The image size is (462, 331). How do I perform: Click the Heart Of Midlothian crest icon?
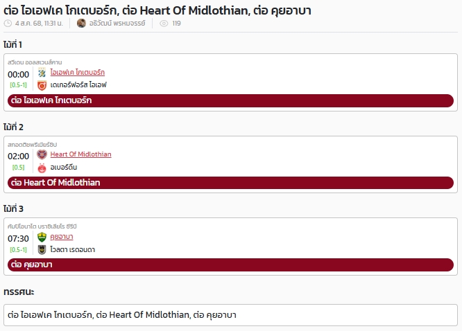pyautogui.click(x=42, y=154)
